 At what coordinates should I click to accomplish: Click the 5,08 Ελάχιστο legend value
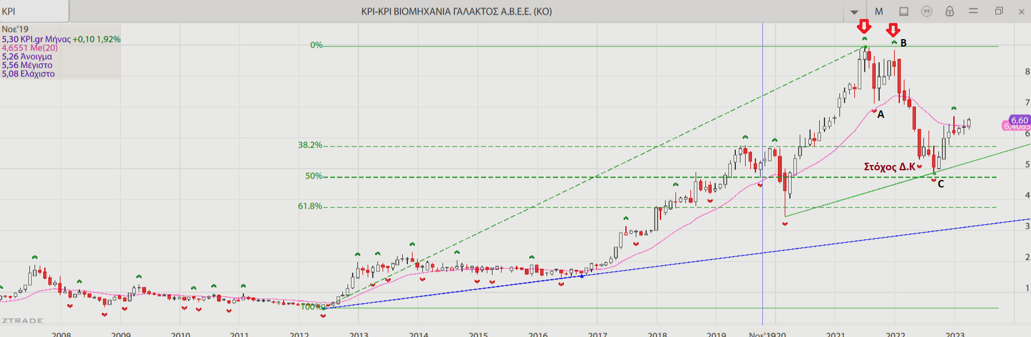point(28,74)
